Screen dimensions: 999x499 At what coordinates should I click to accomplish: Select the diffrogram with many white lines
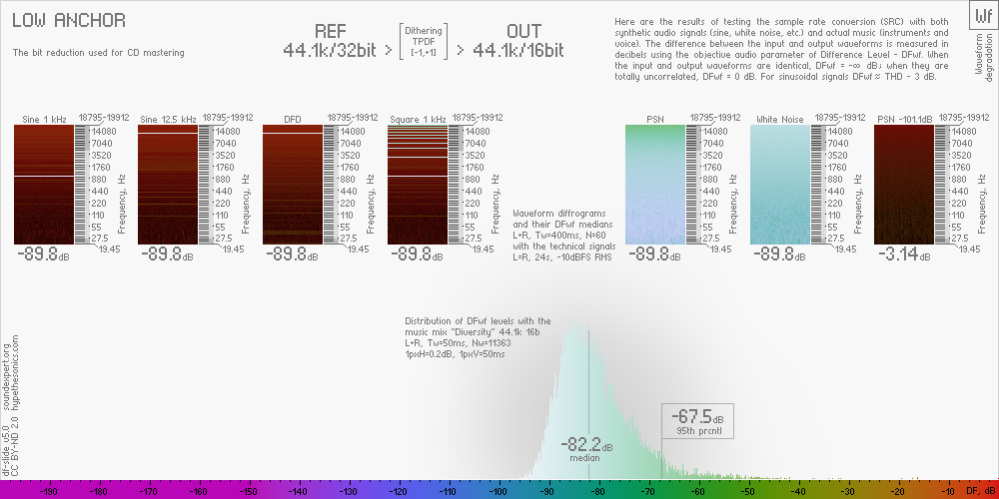(418, 185)
